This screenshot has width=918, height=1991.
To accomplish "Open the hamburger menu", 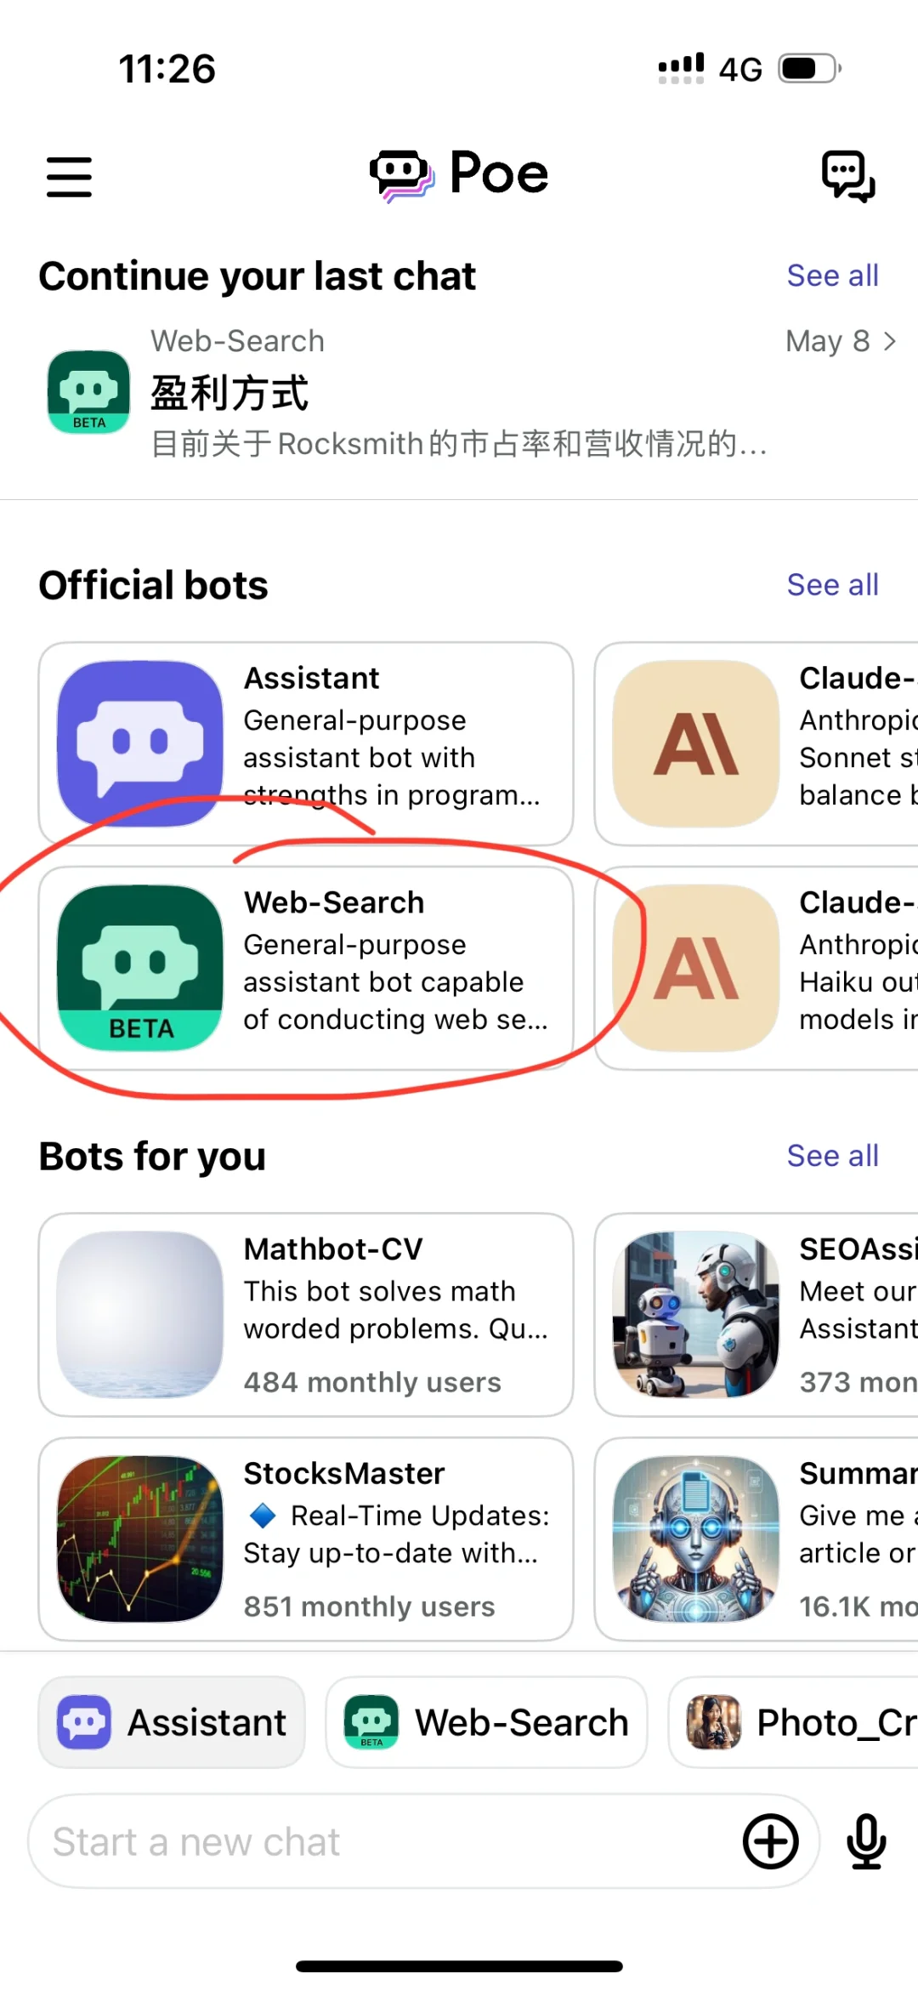I will point(69,176).
